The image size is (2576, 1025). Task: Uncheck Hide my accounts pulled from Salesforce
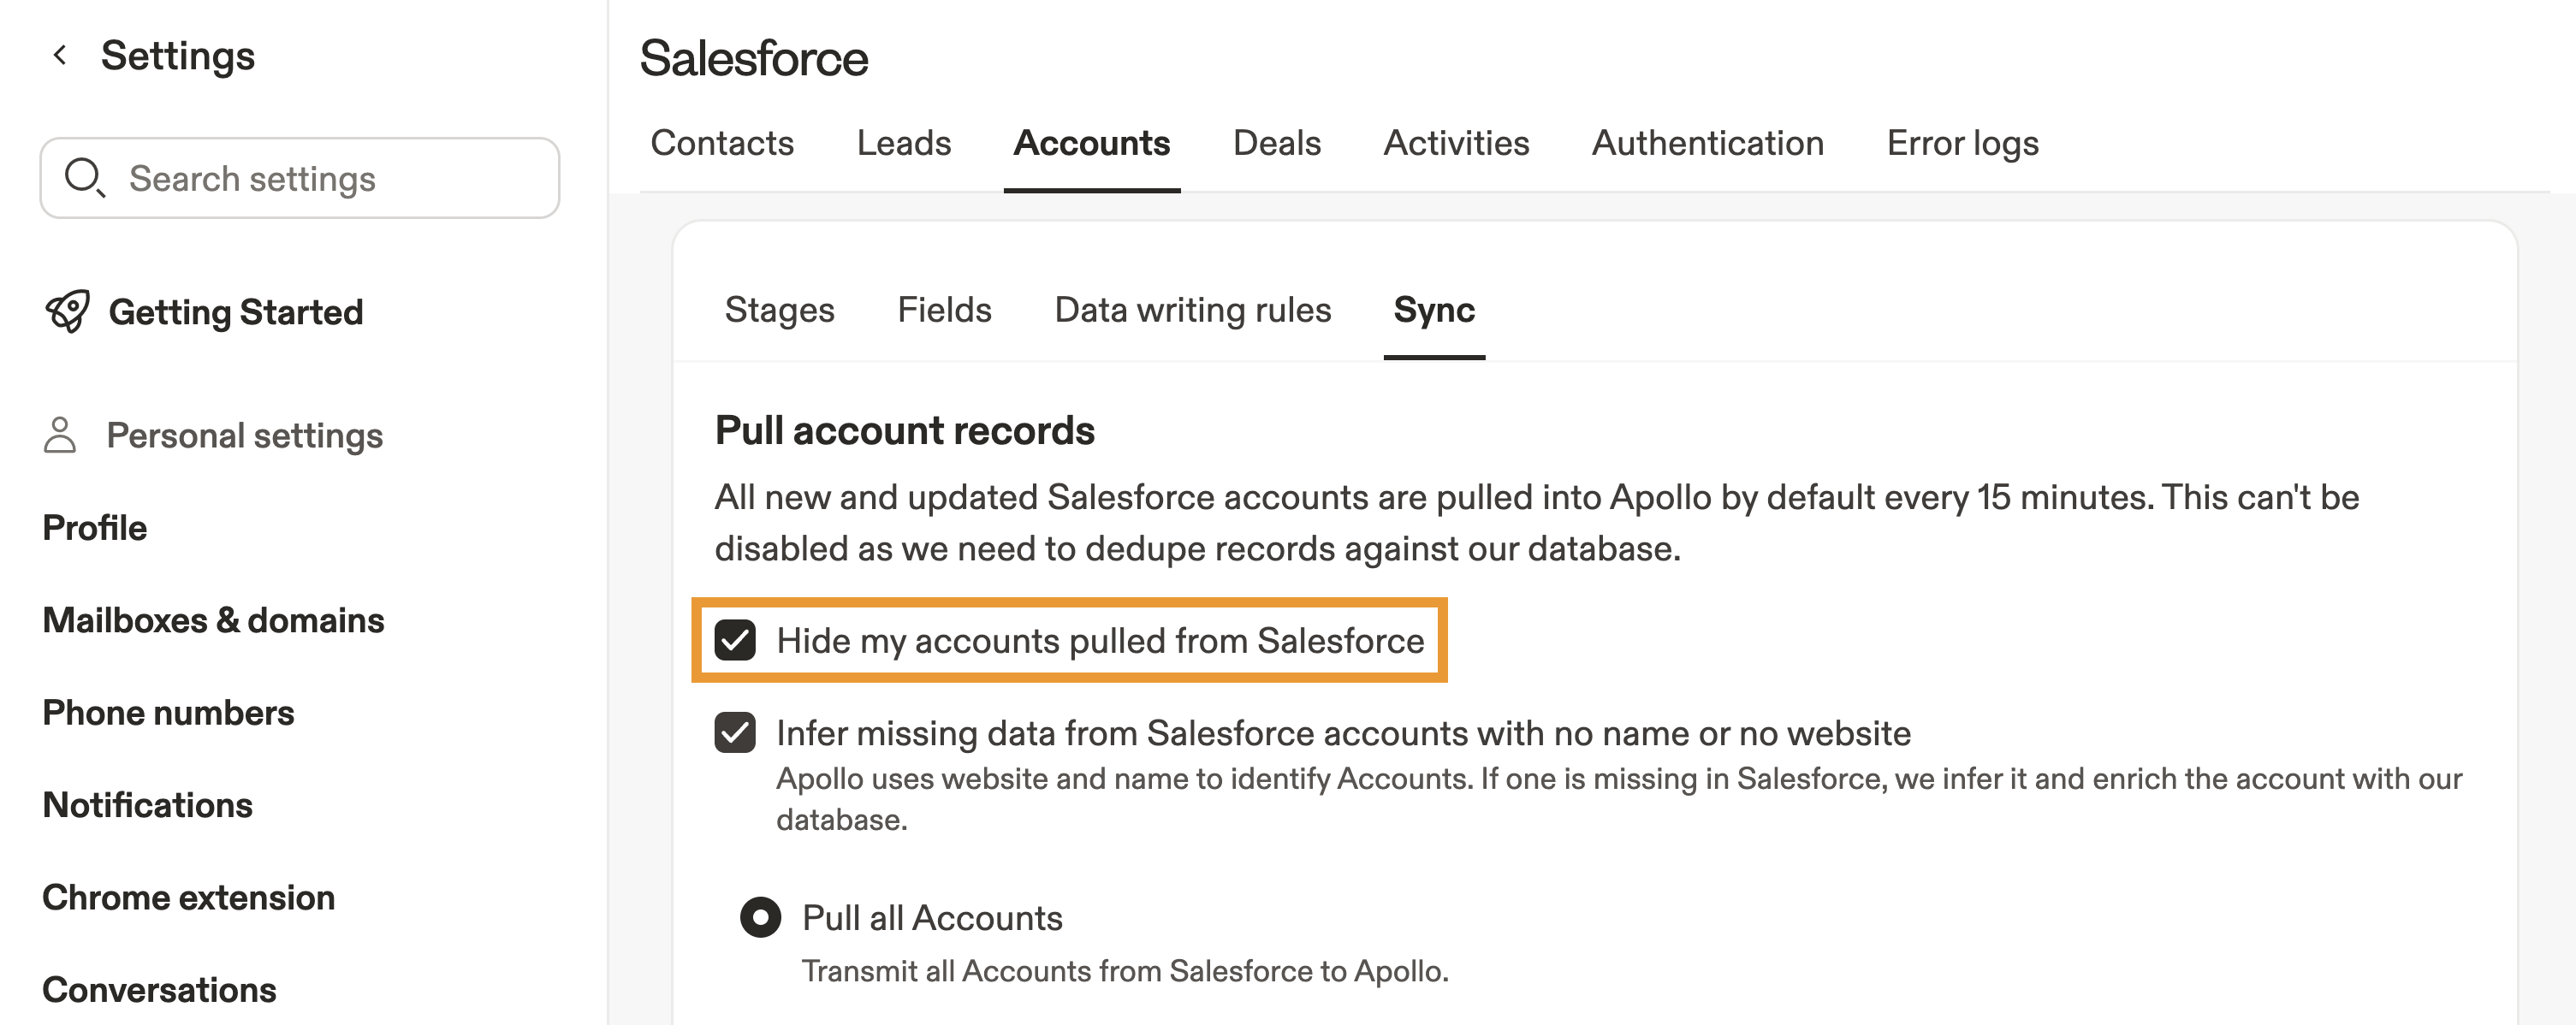735,640
